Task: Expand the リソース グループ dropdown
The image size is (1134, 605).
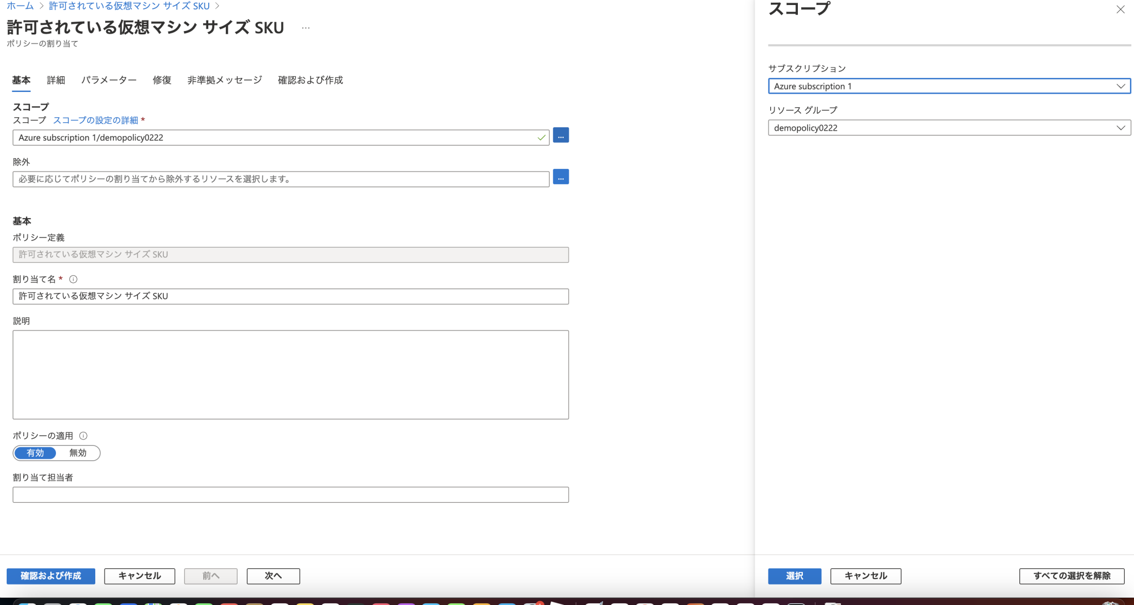Action: [949, 128]
